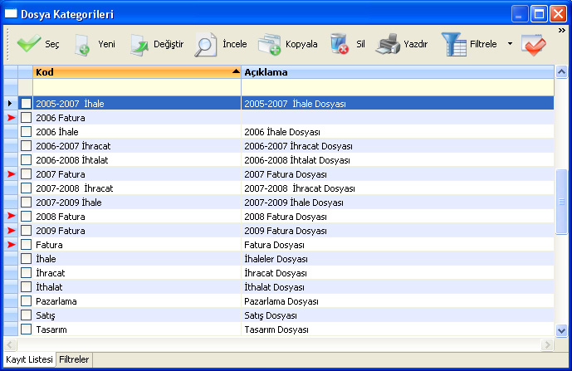Check the box next to İhracat
Viewport: 572px width, 371px height.
click(x=26, y=272)
